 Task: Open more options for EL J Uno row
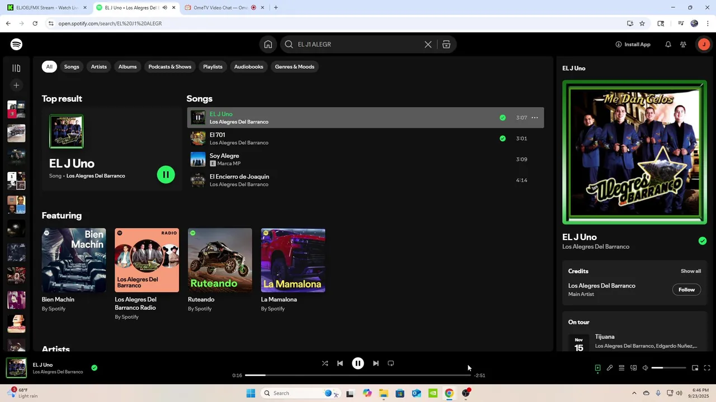pos(534,117)
